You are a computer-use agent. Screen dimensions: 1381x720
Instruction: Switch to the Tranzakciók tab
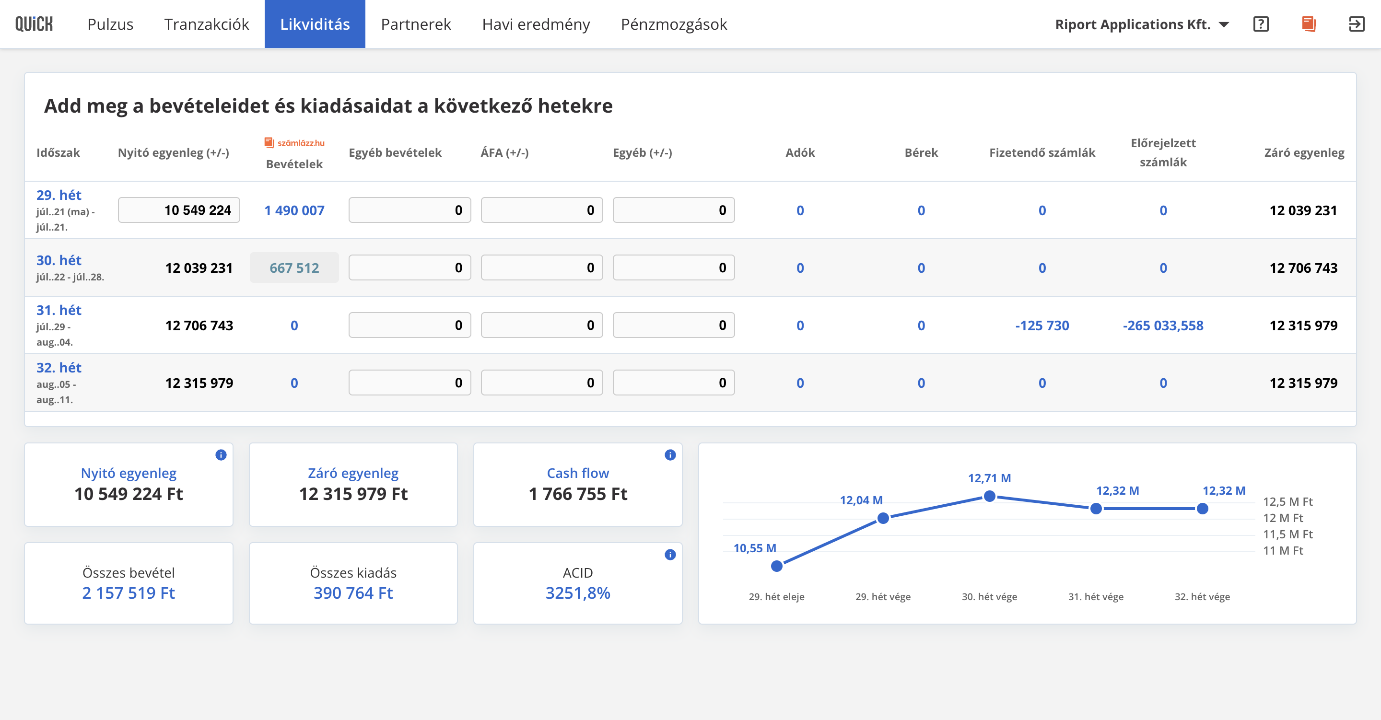(x=206, y=24)
